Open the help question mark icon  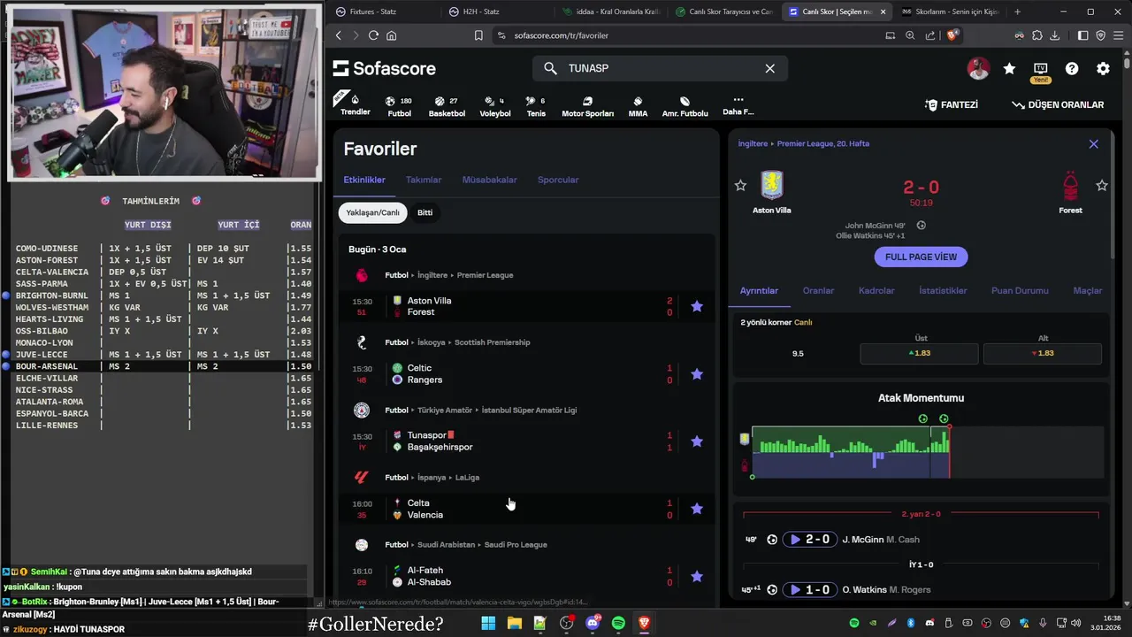pos(1072,68)
